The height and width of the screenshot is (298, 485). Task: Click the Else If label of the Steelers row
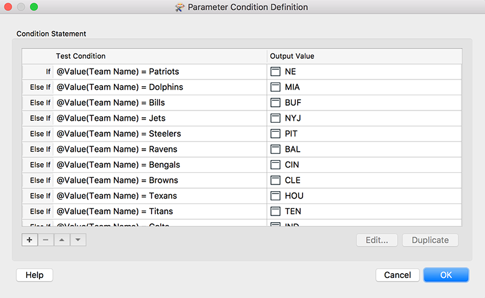pos(40,134)
